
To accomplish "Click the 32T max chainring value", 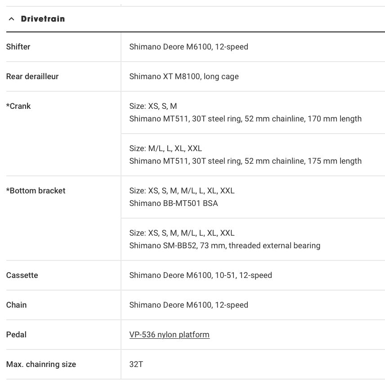I will 136,364.
